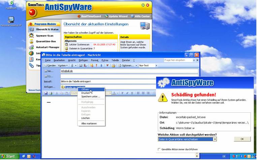Open the Bearbeiten menu

59,60
